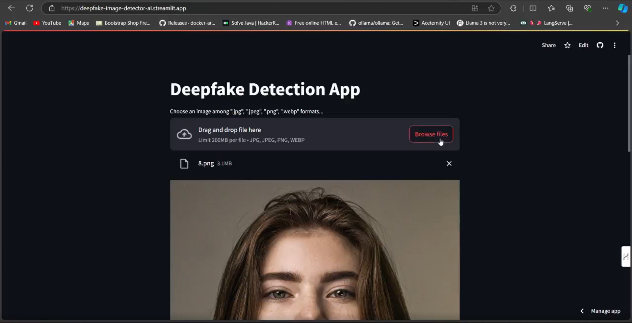Remove uploaded 8.png using the X
This screenshot has width=632, height=323.
click(x=449, y=163)
